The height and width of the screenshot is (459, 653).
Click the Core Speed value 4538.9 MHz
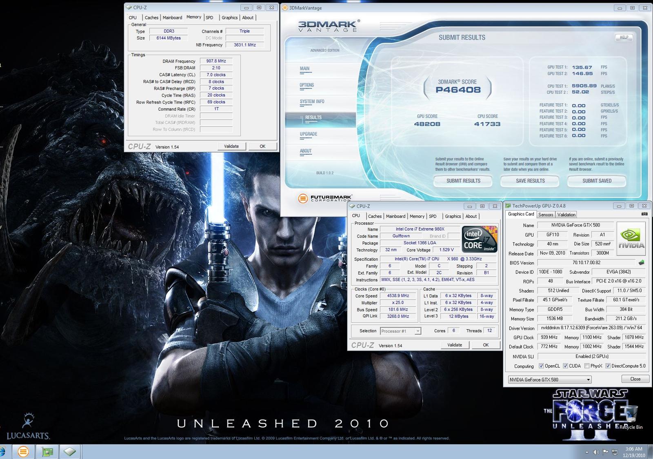[x=398, y=296]
